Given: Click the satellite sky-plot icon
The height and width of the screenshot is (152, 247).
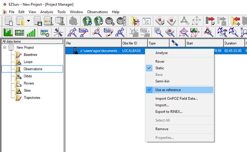Looking at the screenshot, I should tap(58, 32).
